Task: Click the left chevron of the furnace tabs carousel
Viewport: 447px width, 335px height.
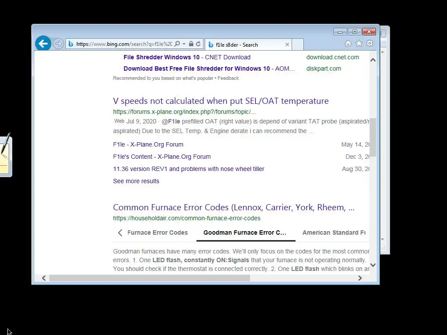Action: point(120,233)
